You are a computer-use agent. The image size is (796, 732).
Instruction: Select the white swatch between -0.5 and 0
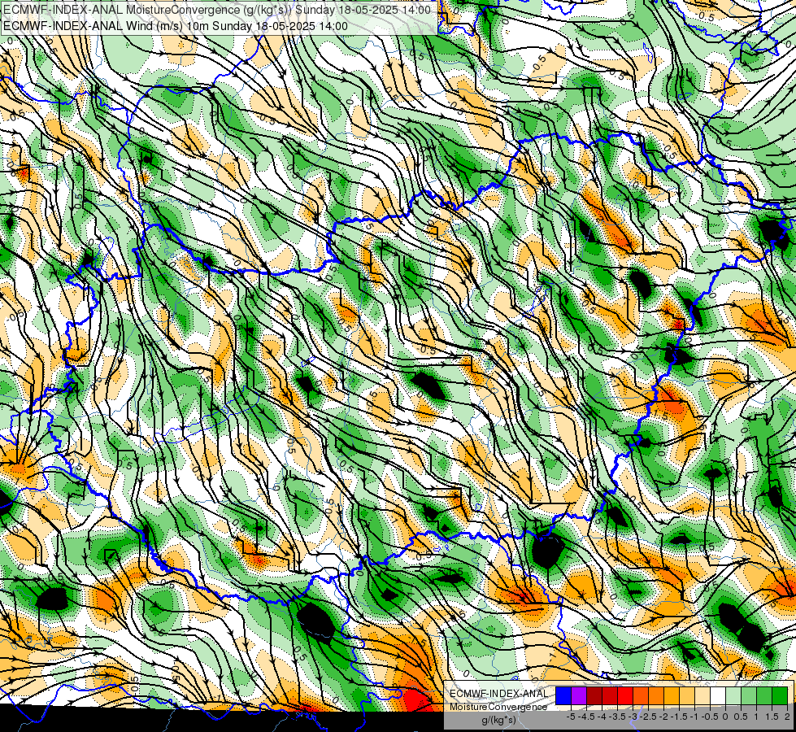click(718, 695)
